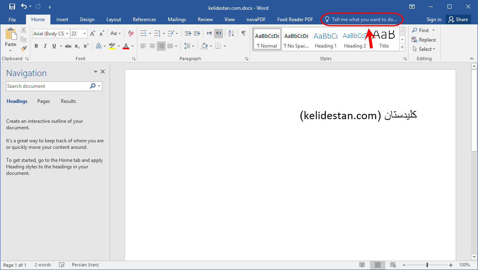This screenshot has height=270, width=478.
Task: Set left-to-right text direction
Action: pyautogui.click(x=210, y=33)
